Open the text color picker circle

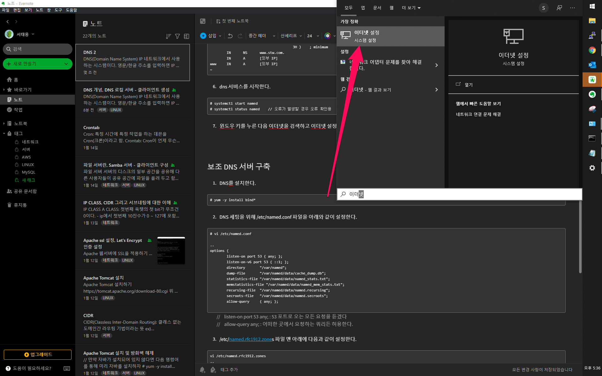pyautogui.click(x=328, y=36)
